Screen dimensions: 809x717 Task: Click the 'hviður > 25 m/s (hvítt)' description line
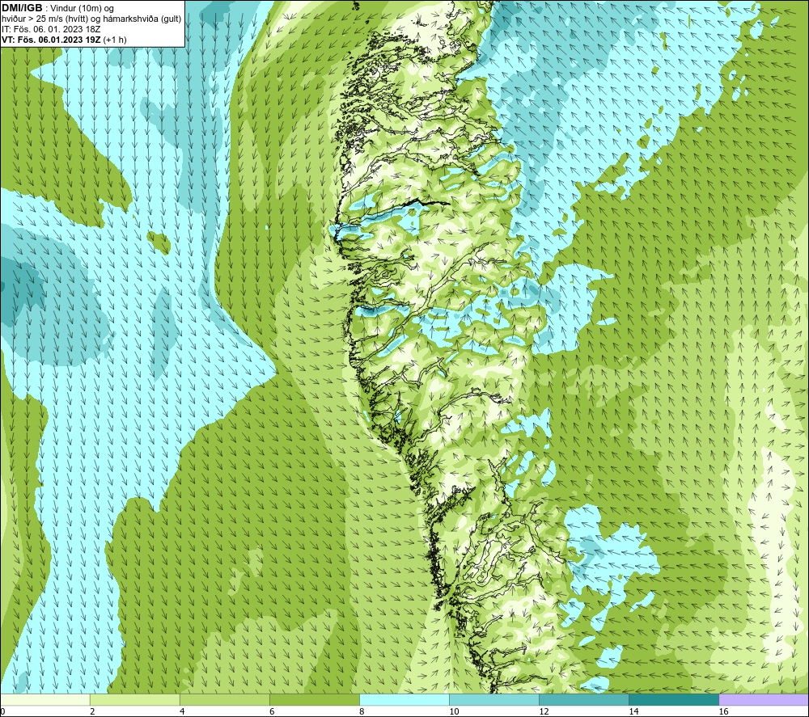tap(91, 19)
